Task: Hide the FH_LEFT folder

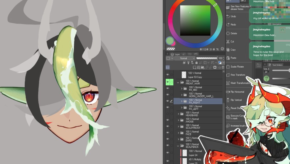Action: coord(168,107)
